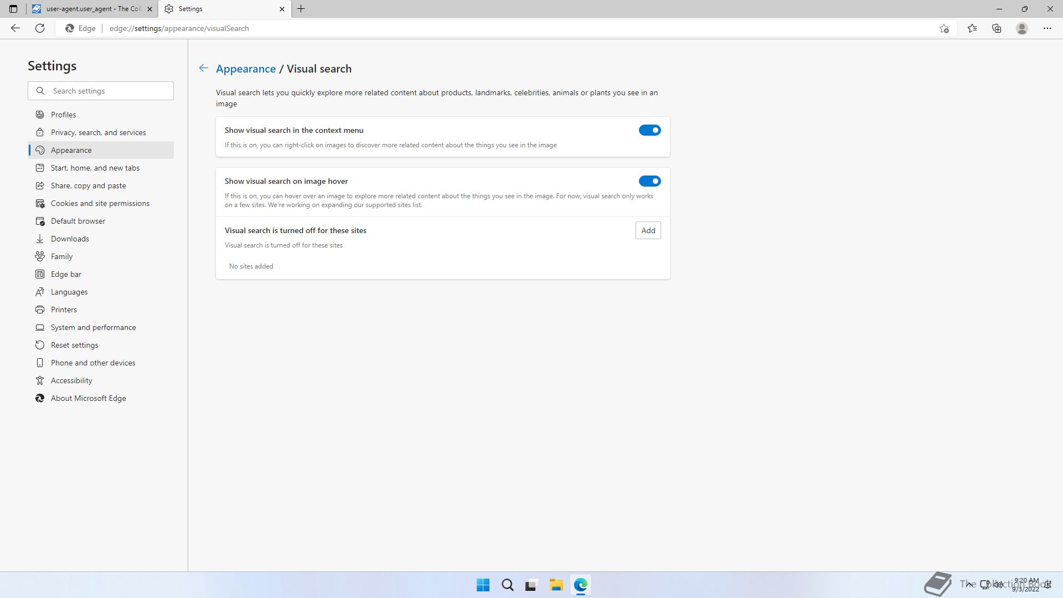Viewport: 1063px width, 598px height.
Task: Click the Add button for sites
Action: tap(648, 230)
